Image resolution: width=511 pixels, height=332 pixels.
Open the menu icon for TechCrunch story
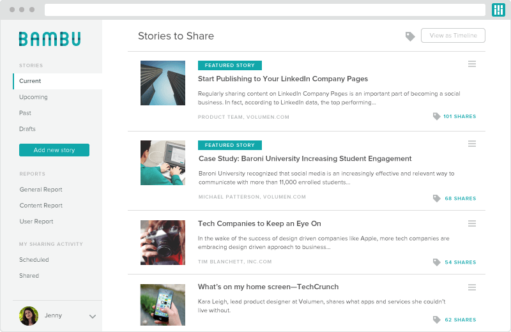[x=472, y=287]
